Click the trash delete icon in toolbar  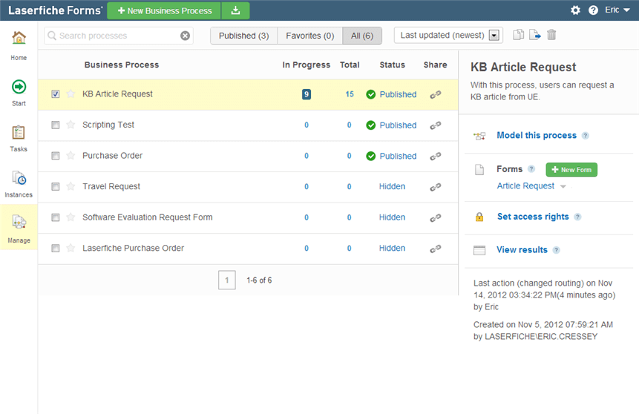pyautogui.click(x=551, y=35)
